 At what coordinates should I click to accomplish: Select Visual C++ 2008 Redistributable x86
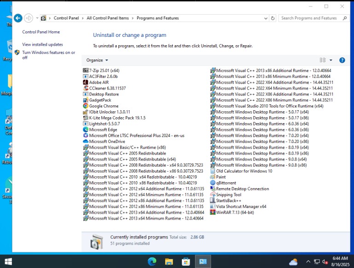143,171
